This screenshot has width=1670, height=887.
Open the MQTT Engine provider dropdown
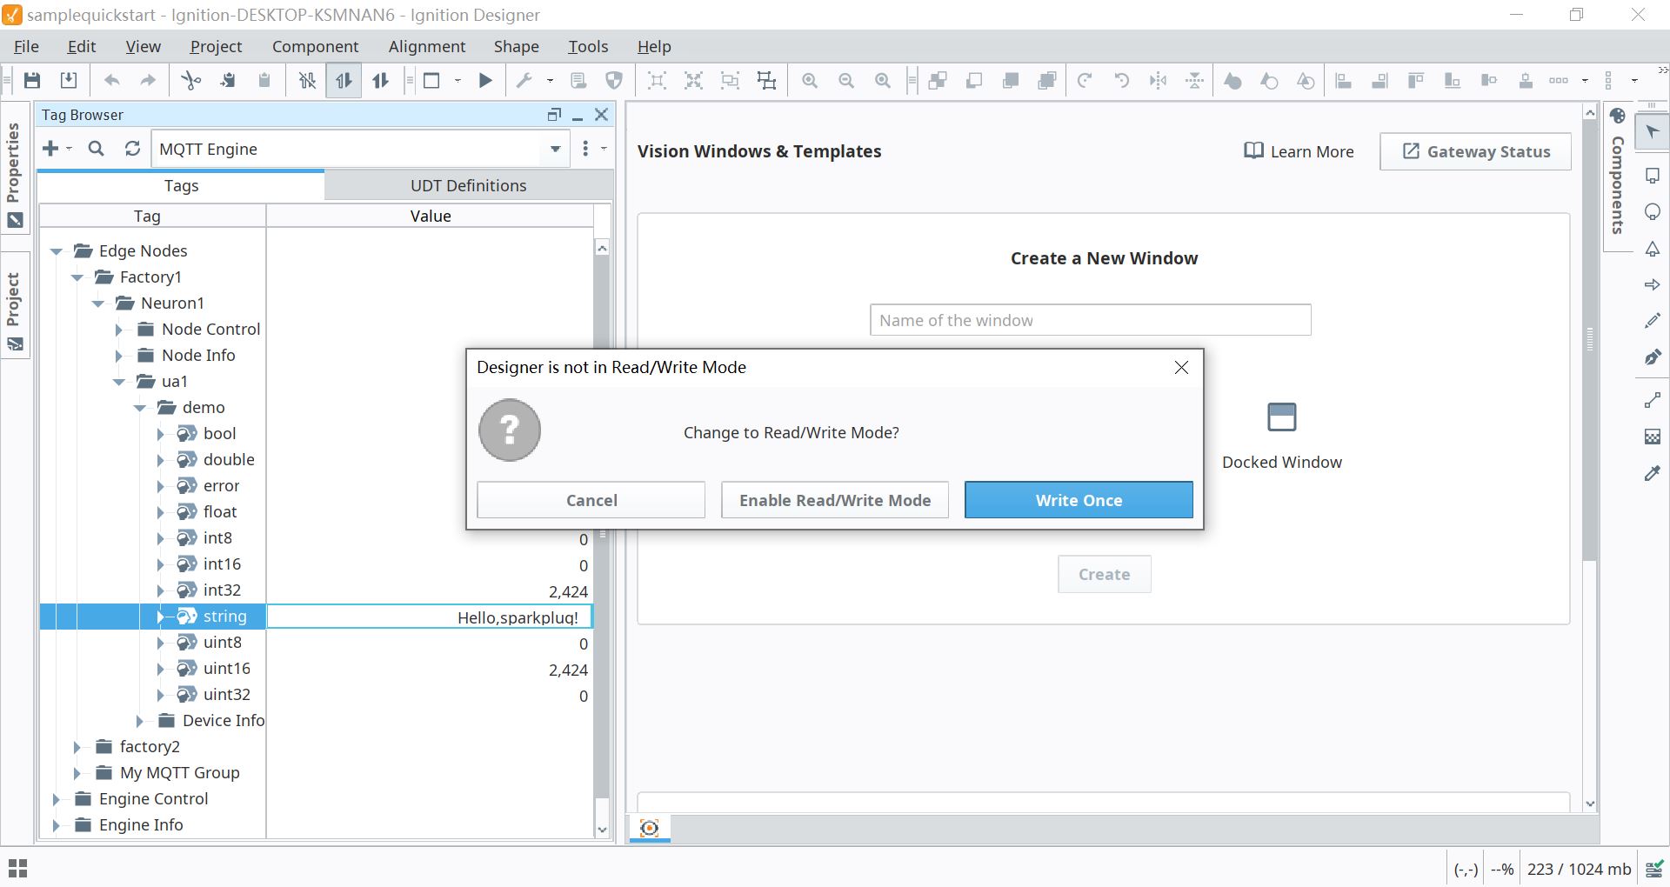pyautogui.click(x=555, y=149)
